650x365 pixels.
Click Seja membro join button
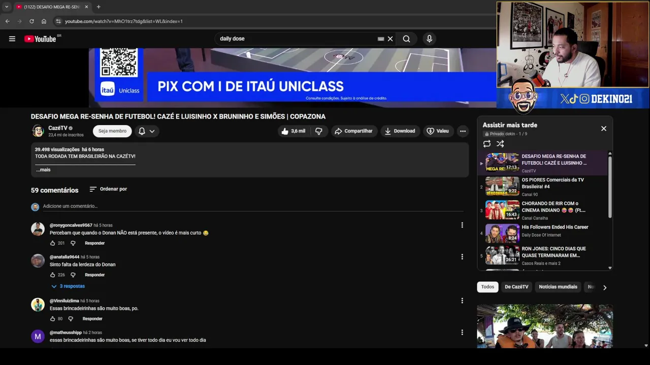pos(112,131)
